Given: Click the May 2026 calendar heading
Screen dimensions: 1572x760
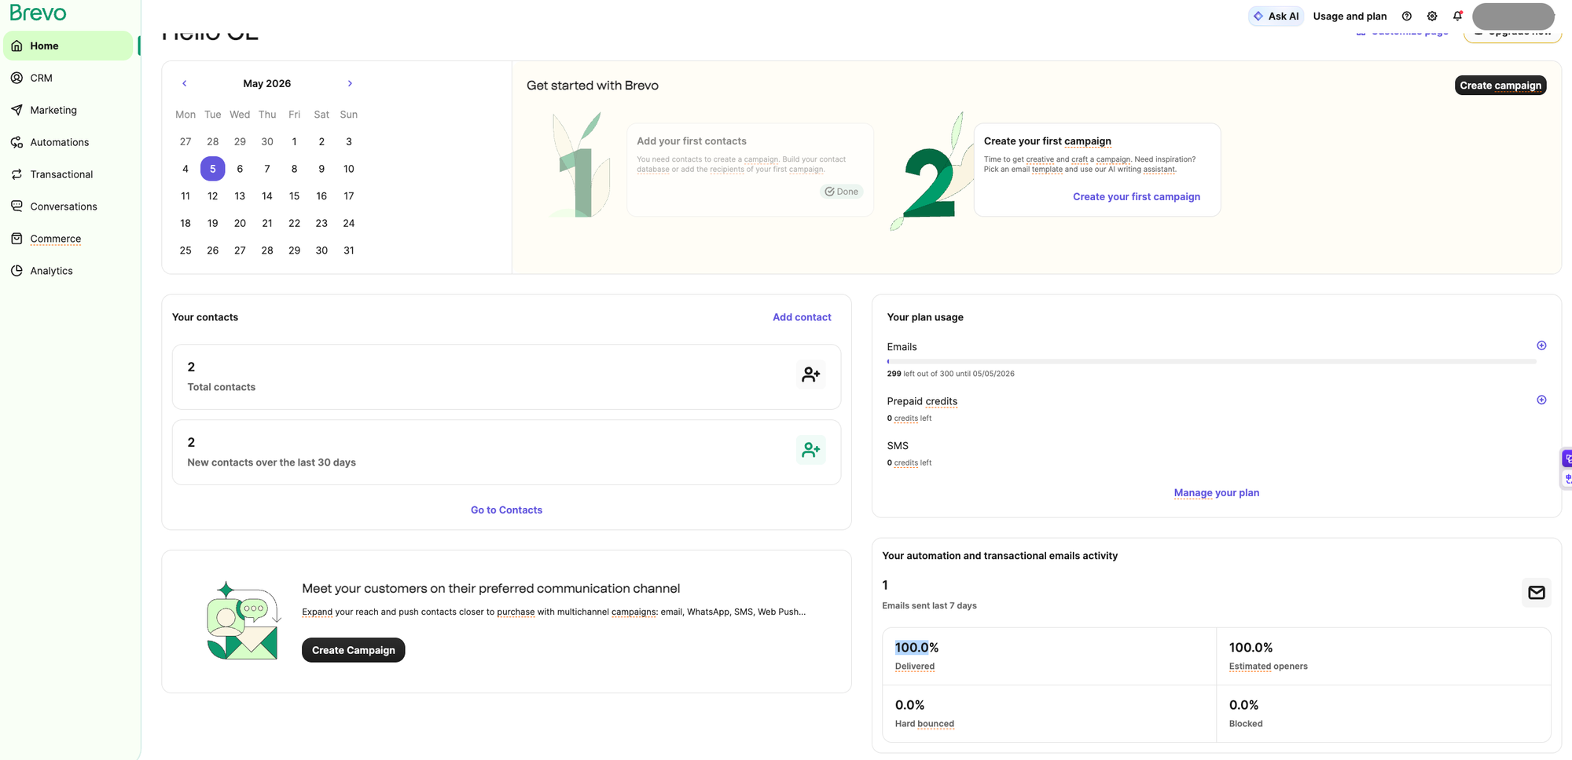Looking at the screenshot, I should (266, 83).
